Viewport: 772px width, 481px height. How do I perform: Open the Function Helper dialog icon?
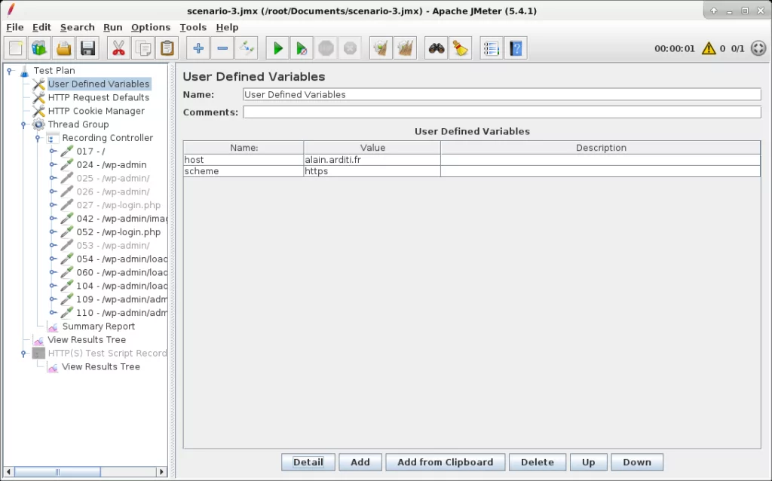[x=492, y=49]
